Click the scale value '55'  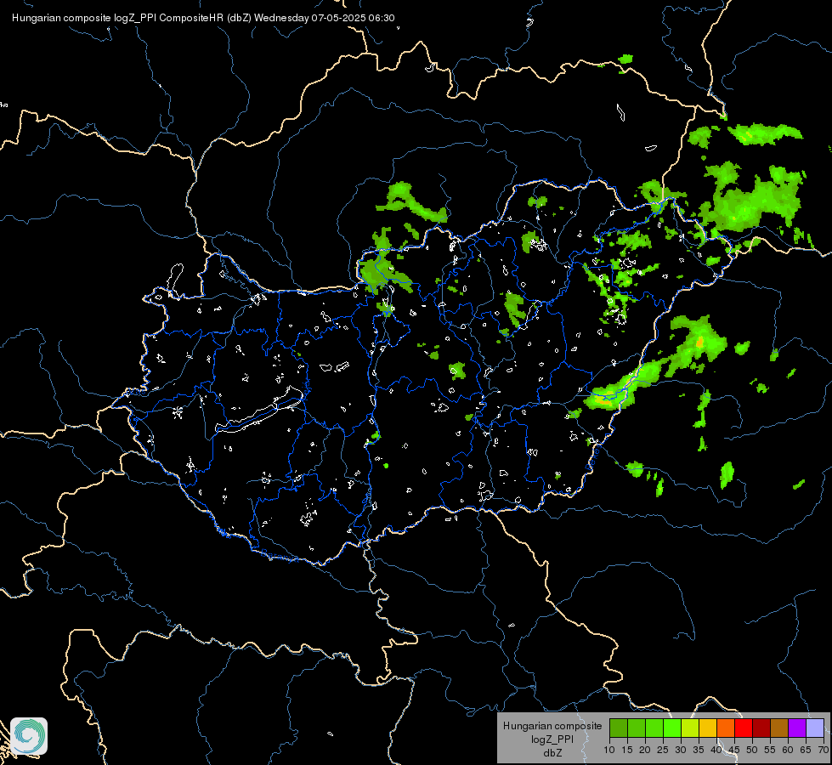click(x=770, y=750)
